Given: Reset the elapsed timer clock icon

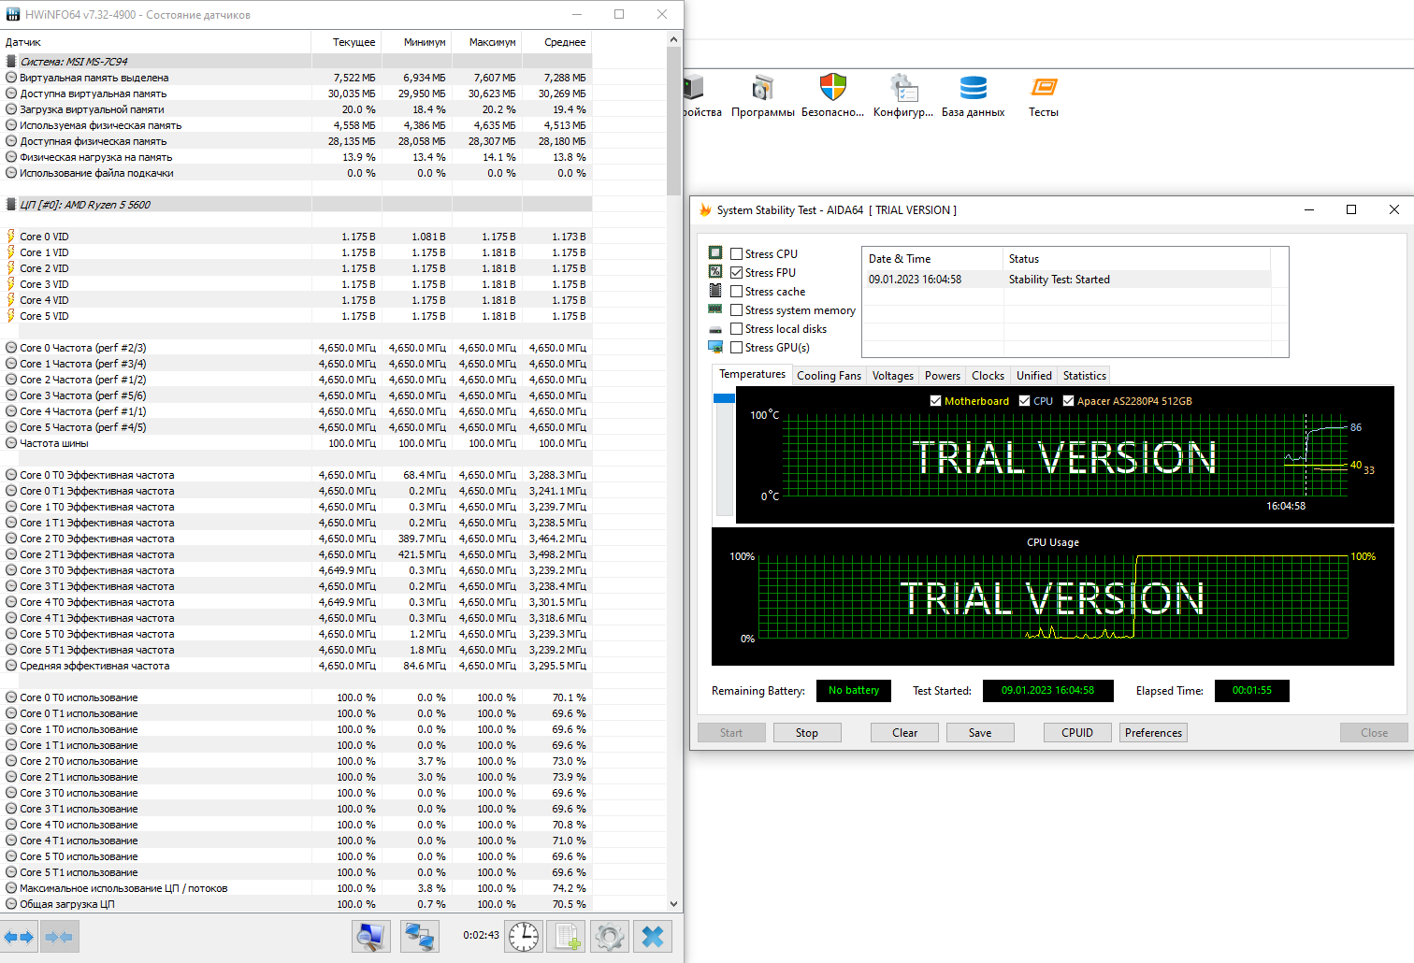Looking at the screenshot, I should point(524,937).
